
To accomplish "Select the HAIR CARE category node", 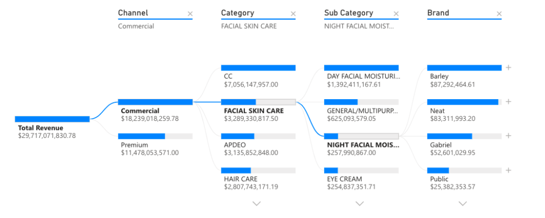I will point(258,179).
